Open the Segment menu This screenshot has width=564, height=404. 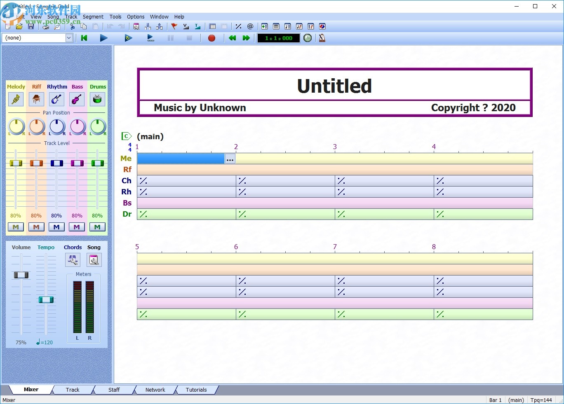click(93, 17)
